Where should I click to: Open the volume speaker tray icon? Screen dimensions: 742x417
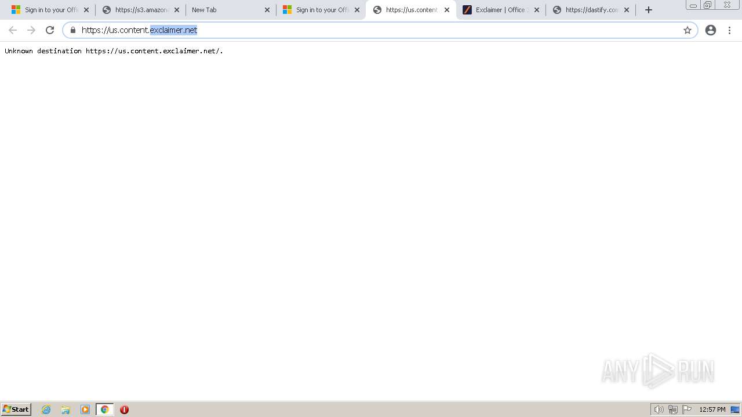(659, 409)
